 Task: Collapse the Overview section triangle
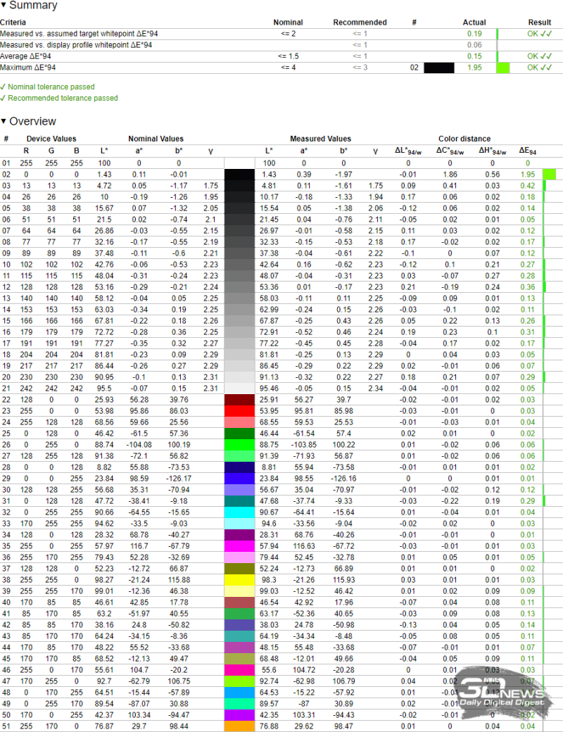4,122
